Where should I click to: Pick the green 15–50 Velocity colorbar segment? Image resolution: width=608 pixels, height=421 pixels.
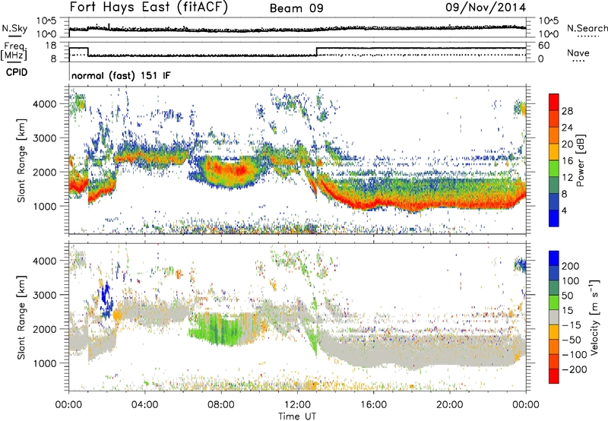tap(554, 302)
